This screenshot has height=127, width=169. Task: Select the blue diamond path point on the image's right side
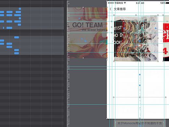156,28
